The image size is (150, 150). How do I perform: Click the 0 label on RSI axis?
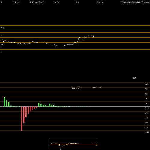coord(1,51)
